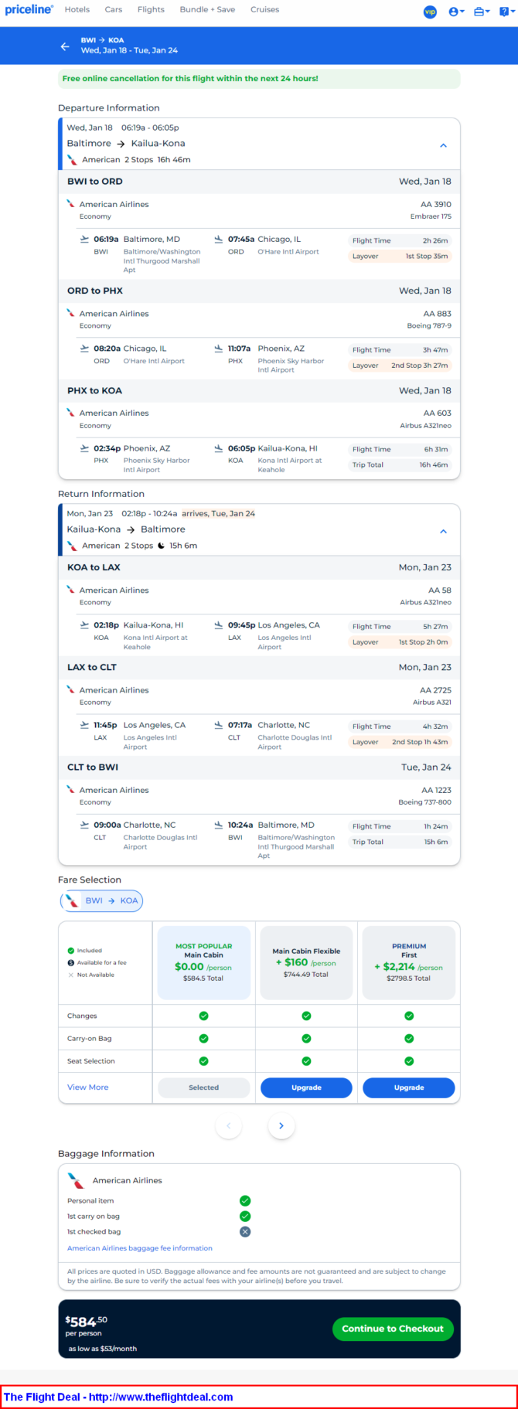Open the Cruises menu item
Viewport: 518px width, 1409px height.
[x=264, y=10]
